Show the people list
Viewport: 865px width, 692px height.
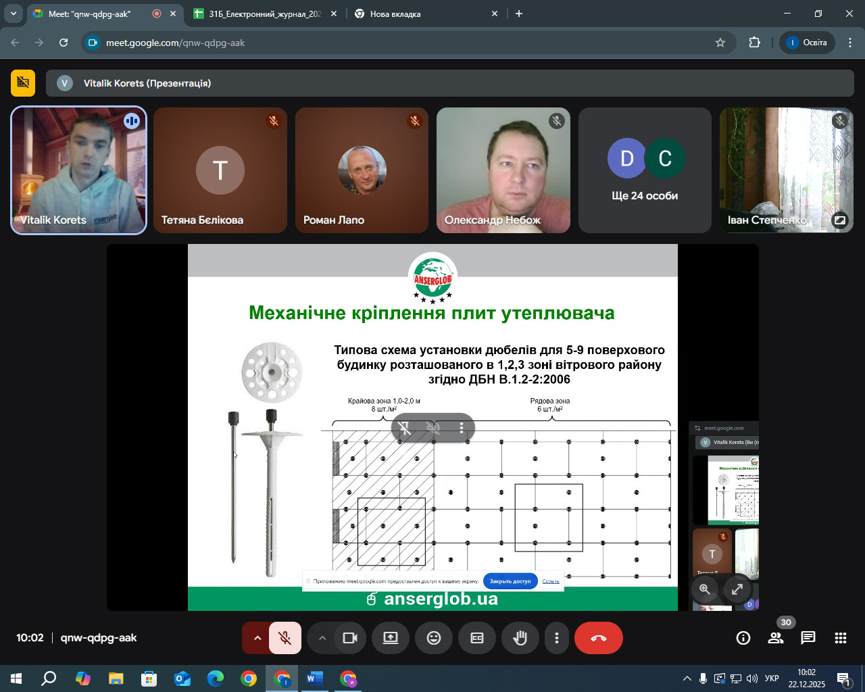[x=776, y=638]
